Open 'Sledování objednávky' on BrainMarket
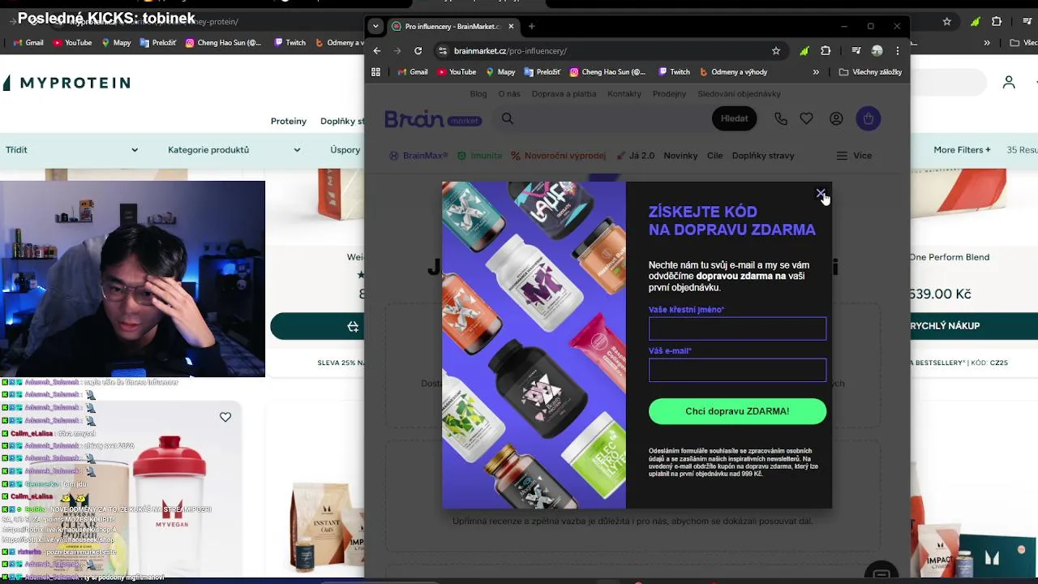1038x584 pixels. (739, 93)
